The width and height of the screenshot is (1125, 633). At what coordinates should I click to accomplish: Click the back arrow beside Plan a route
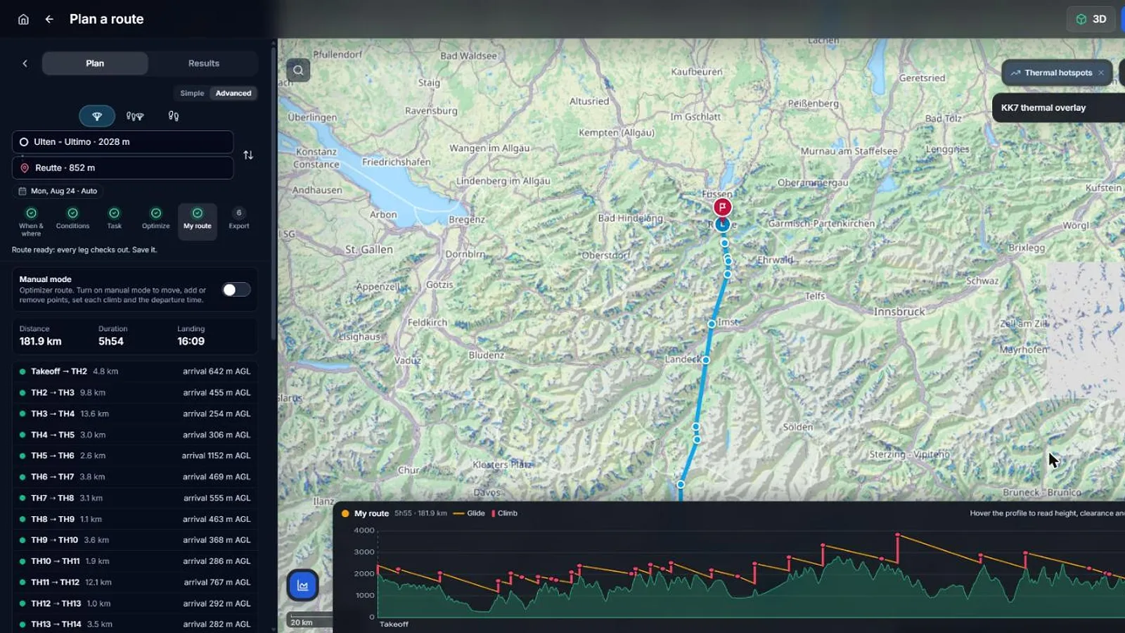coord(49,19)
